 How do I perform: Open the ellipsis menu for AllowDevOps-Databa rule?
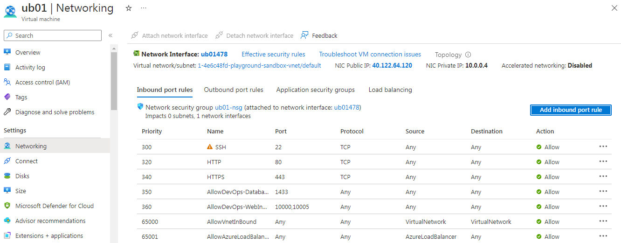click(603, 191)
